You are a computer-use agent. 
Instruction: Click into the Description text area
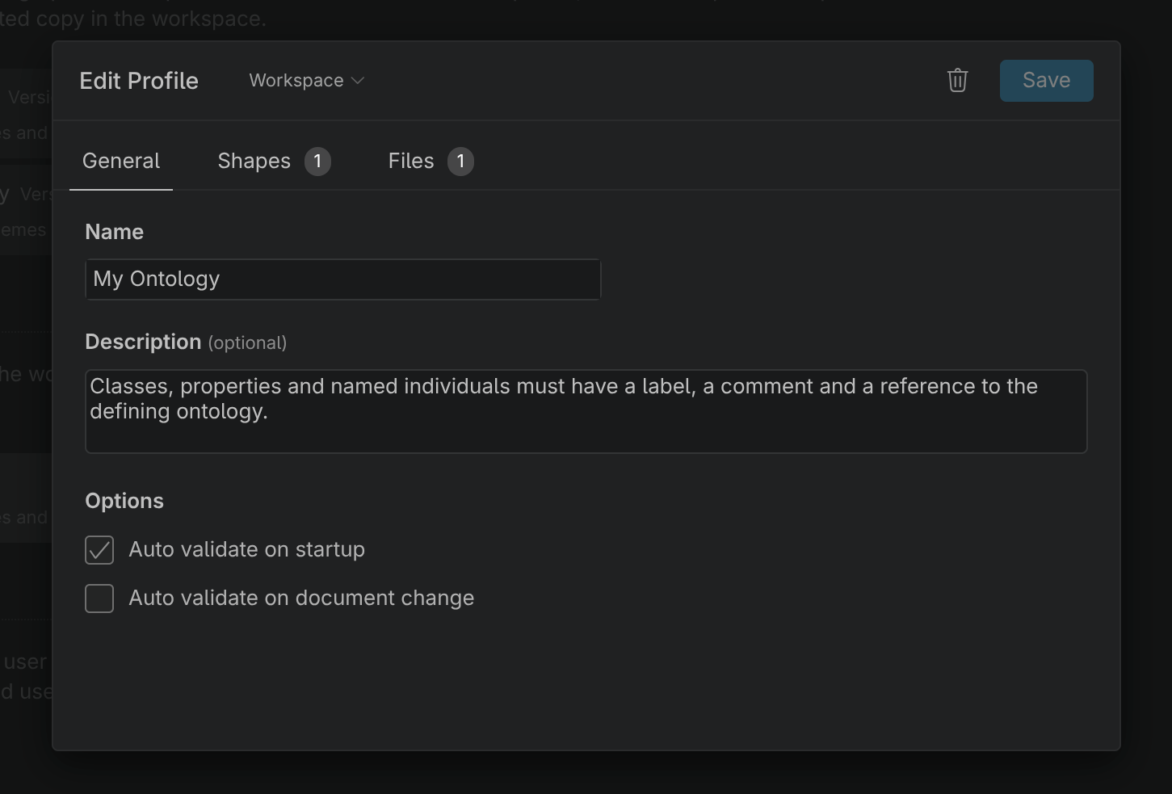tap(586, 411)
